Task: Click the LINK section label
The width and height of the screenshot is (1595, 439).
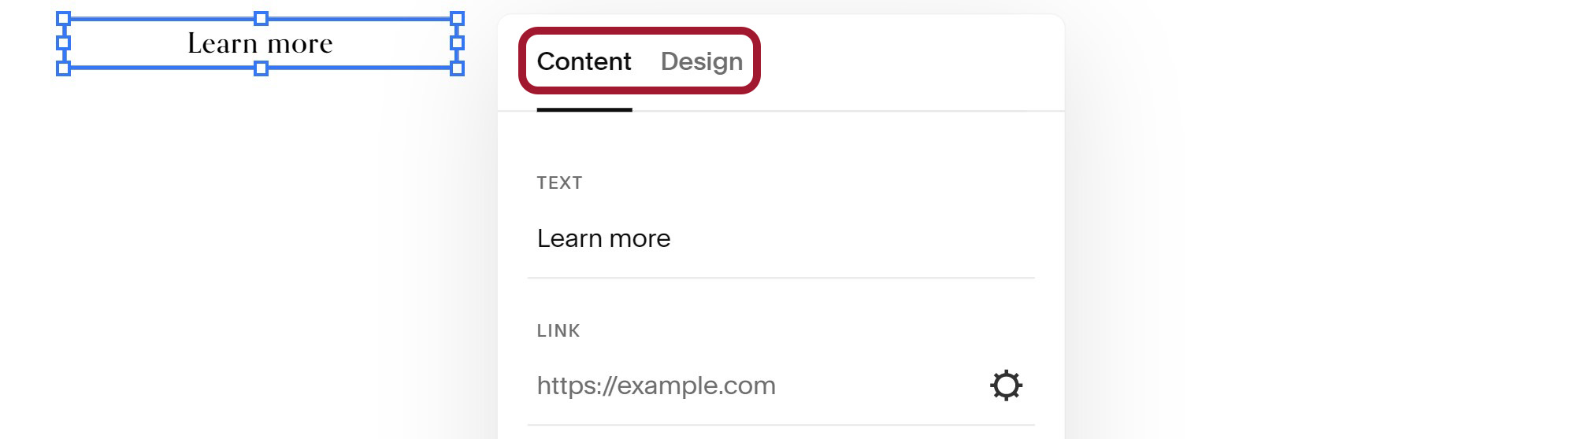Action: point(558,330)
